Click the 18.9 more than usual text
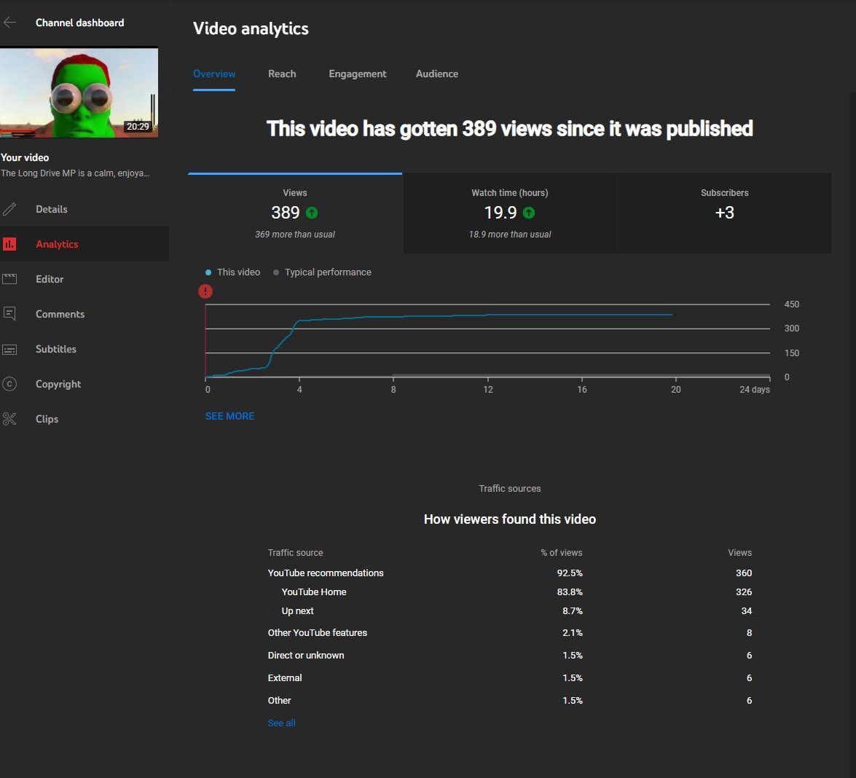Screen dimensions: 856x778 (x=510, y=235)
